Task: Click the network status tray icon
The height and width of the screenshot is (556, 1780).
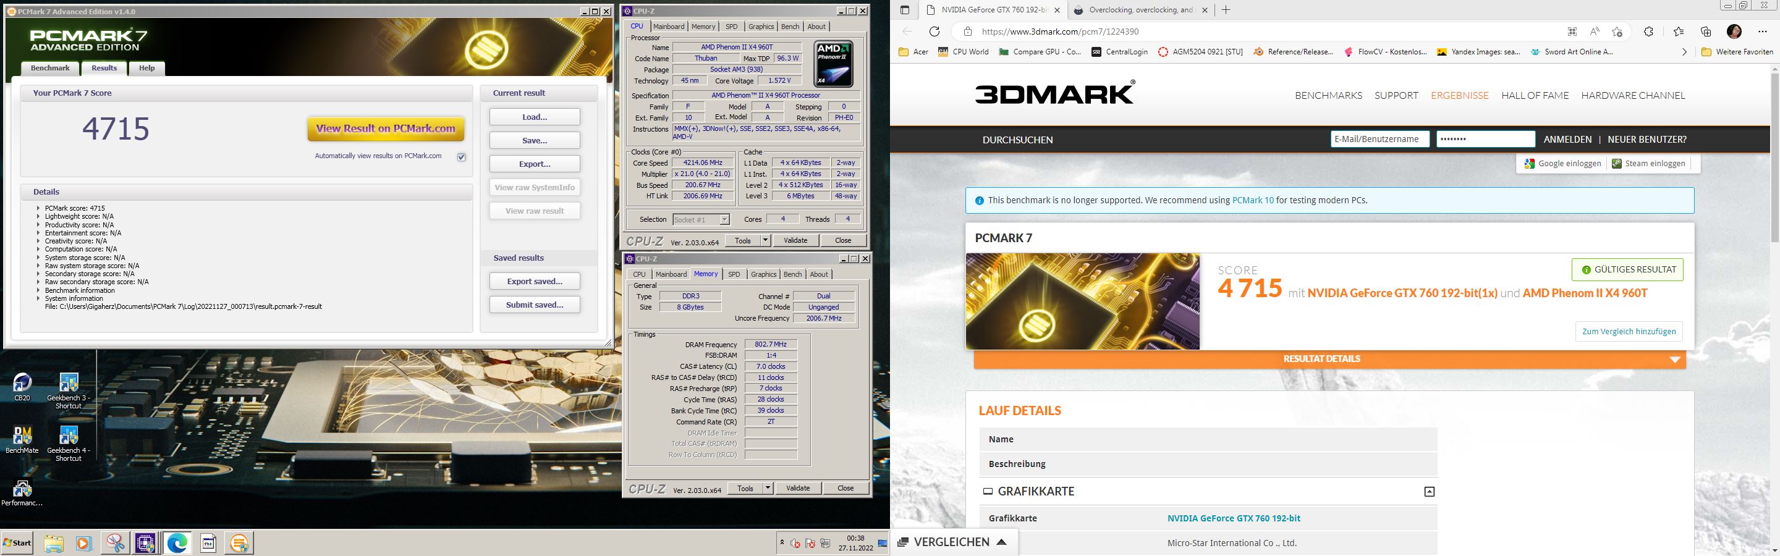Action: (825, 543)
